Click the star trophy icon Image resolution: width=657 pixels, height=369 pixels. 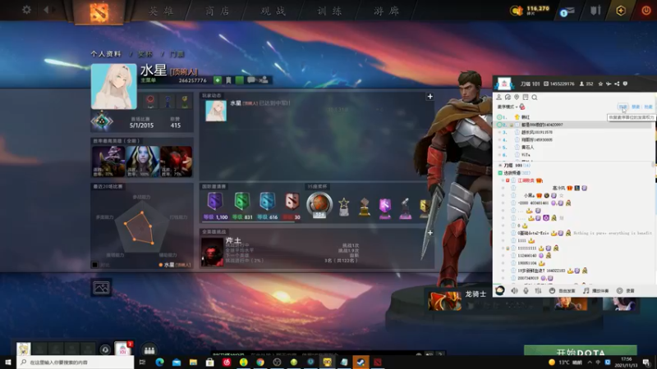[x=344, y=207]
